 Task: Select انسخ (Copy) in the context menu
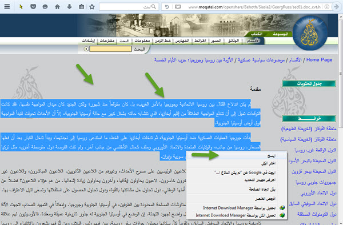tap(237, 155)
